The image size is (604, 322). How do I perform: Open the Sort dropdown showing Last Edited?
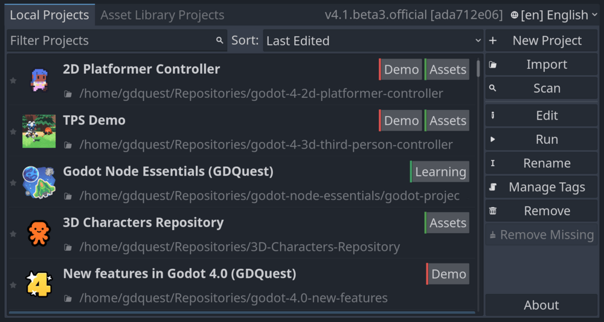373,40
